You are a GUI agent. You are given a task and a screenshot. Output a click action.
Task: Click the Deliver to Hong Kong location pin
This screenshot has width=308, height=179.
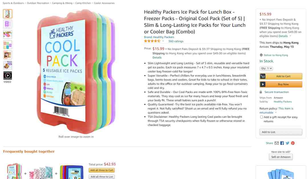[x=261, y=55]
